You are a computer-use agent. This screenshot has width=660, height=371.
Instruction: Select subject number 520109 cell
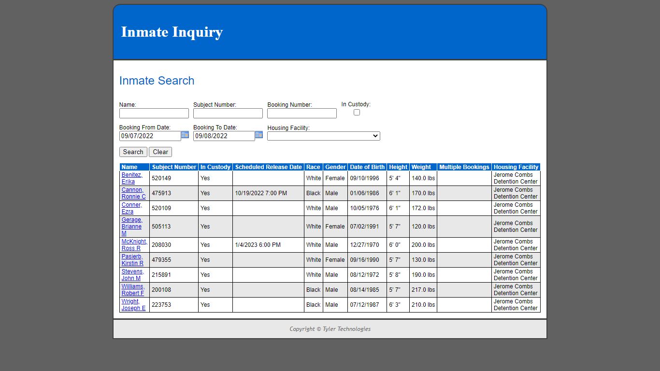pyautogui.click(x=174, y=208)
